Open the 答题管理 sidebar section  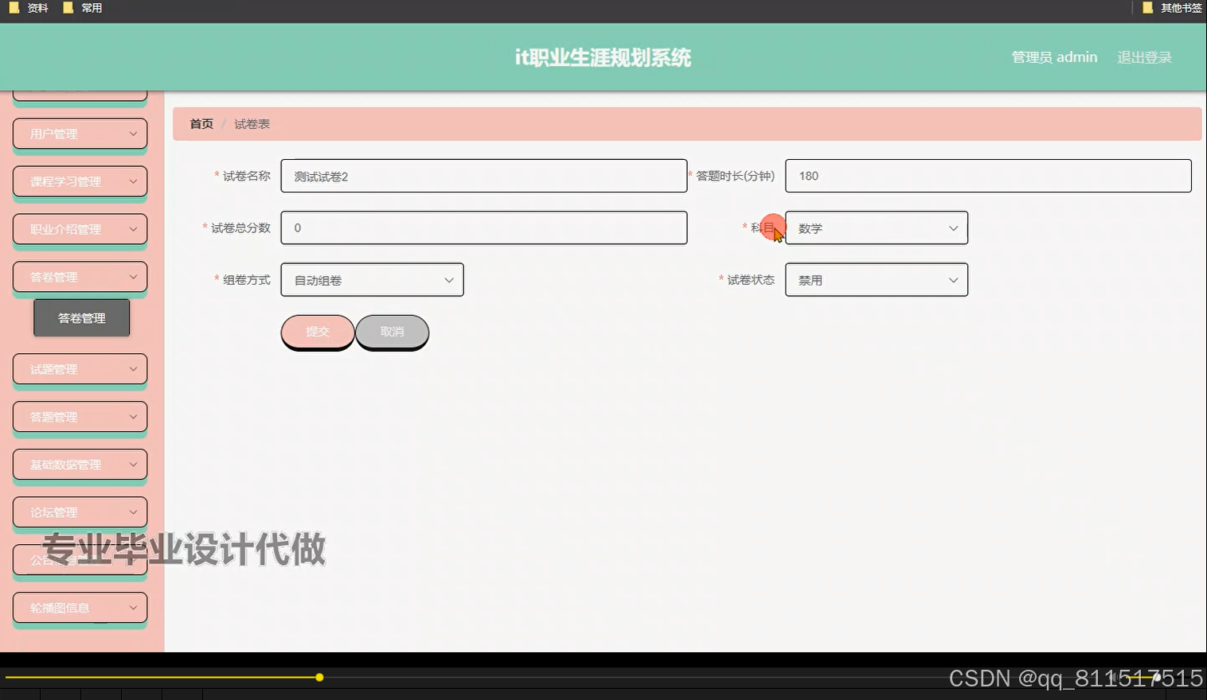(79, 416)
